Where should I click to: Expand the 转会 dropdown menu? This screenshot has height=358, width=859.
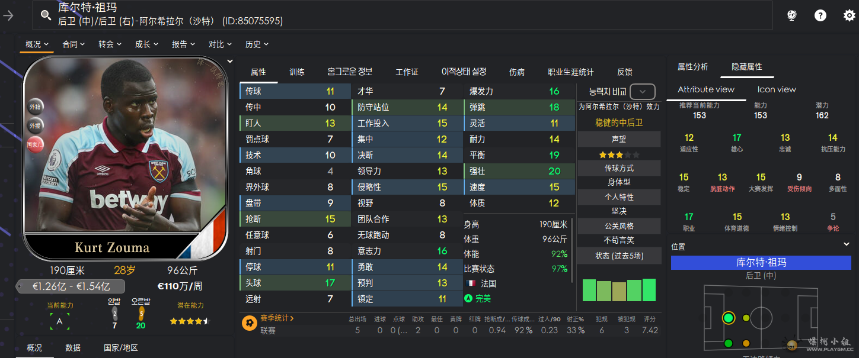[110, 44]
